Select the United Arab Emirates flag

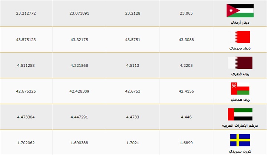click(240, 114)
